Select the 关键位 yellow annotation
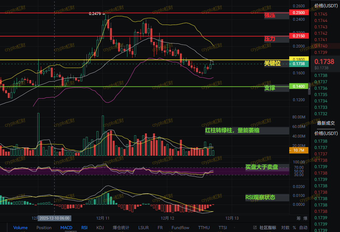Image resolution: width=340 pixels, height=232 pixels. [272, 63]
